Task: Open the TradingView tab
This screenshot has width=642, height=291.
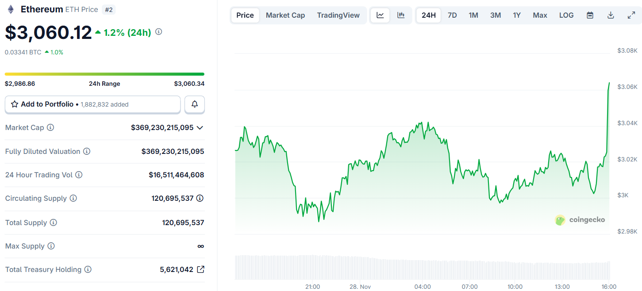Action: click(338, 15)
